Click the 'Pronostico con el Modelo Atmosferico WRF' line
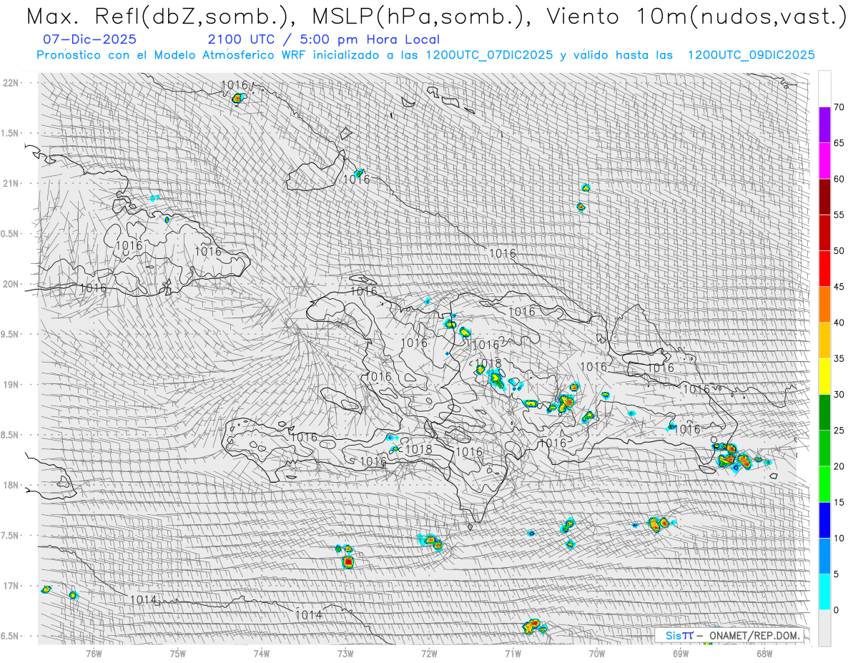Image resolution: width=858 pixels, height=663 pixels. click(x=425, y=55)
